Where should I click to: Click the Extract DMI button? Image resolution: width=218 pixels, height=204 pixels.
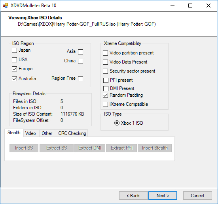point(90,148)
